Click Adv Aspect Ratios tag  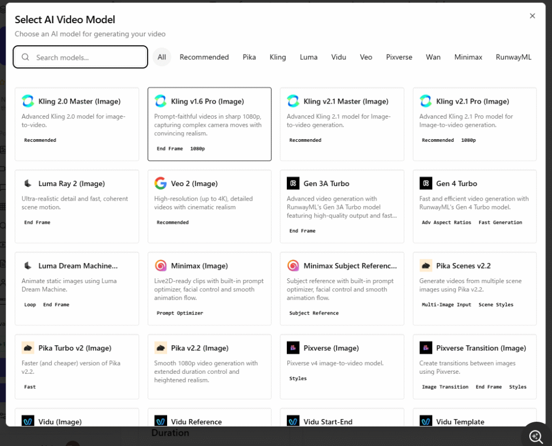tap(446, 222)
